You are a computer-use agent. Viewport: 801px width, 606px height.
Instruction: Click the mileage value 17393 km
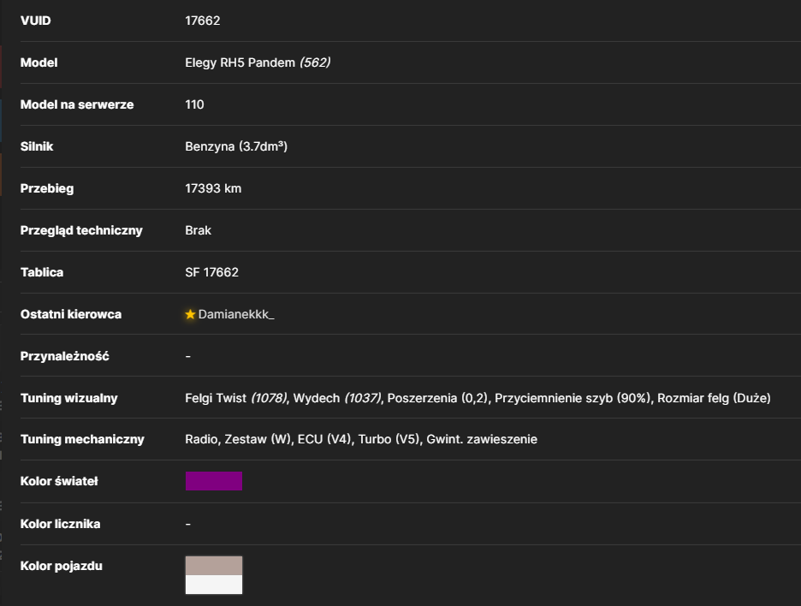tap(213, 188)
